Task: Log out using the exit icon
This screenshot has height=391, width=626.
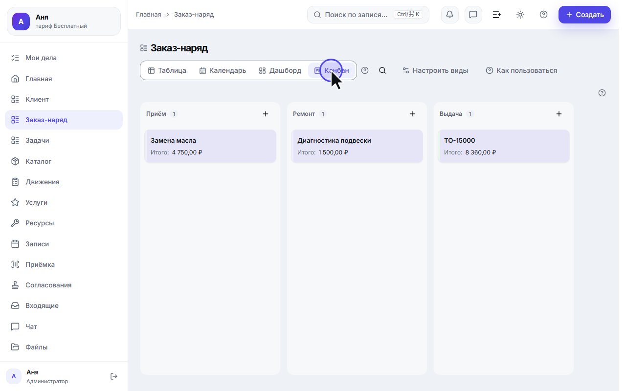Action: click(114, 376)
